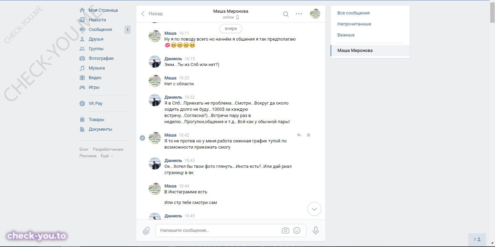Click the Музыка note icon
The height and width of the screenshot is (247, 495).
tap(82, 68)
